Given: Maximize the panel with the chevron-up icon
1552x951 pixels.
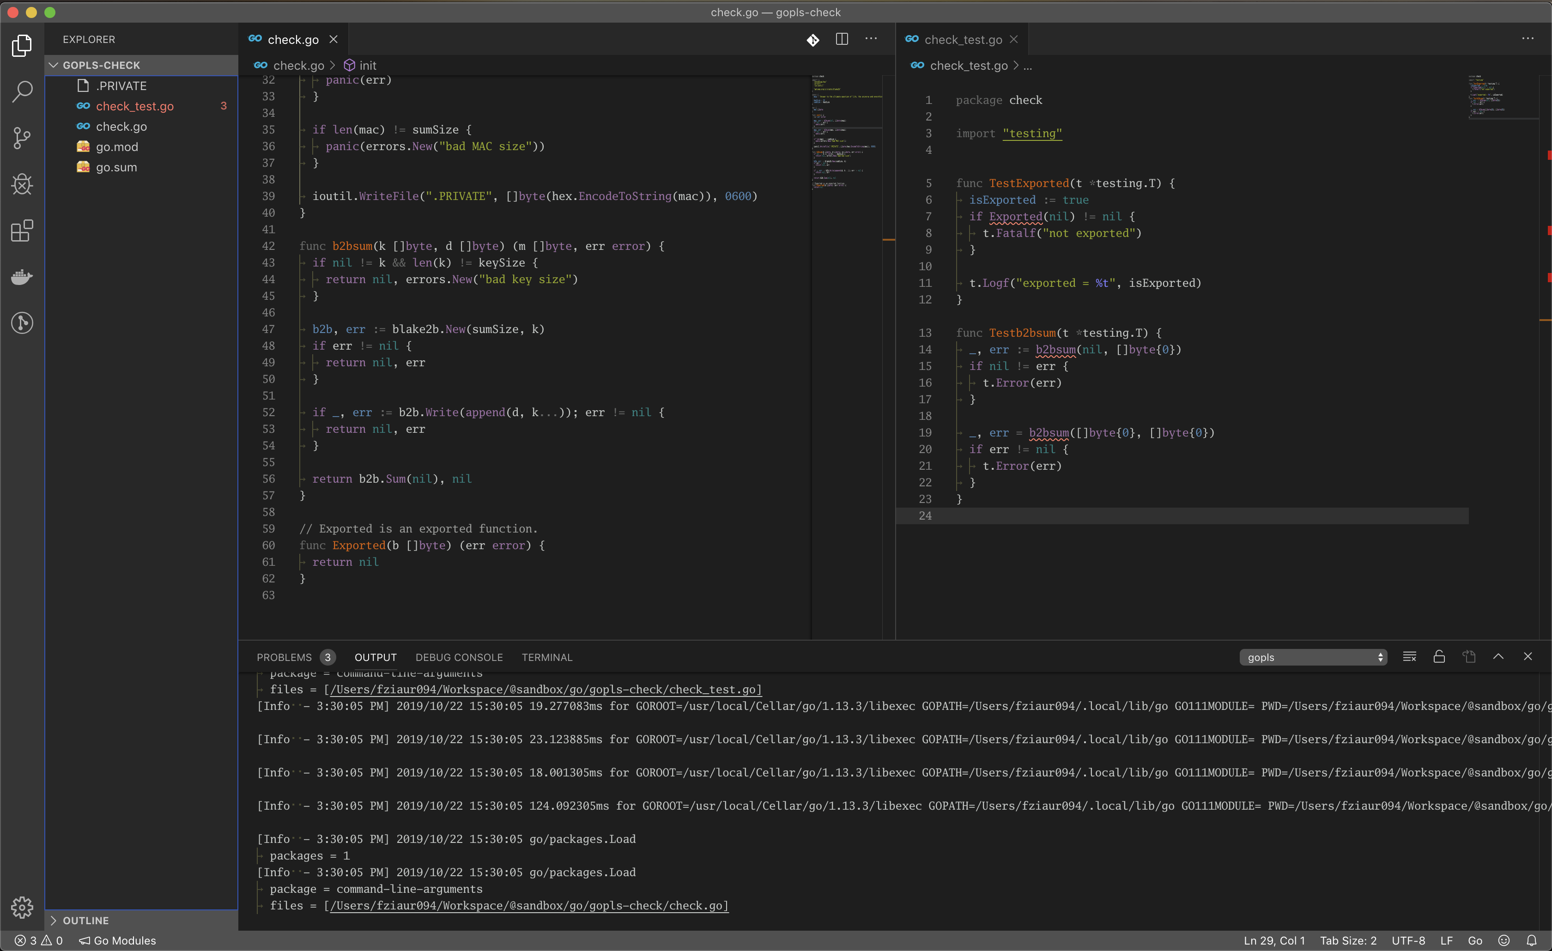Looking at the screenshot, I should coord(1498,657).
